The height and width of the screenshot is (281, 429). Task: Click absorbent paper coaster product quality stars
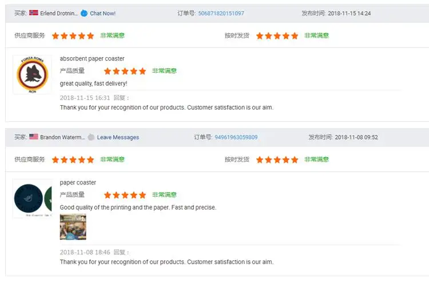point(125,71)
